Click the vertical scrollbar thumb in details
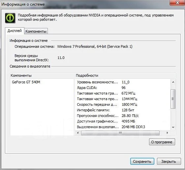 coord(173,99)
